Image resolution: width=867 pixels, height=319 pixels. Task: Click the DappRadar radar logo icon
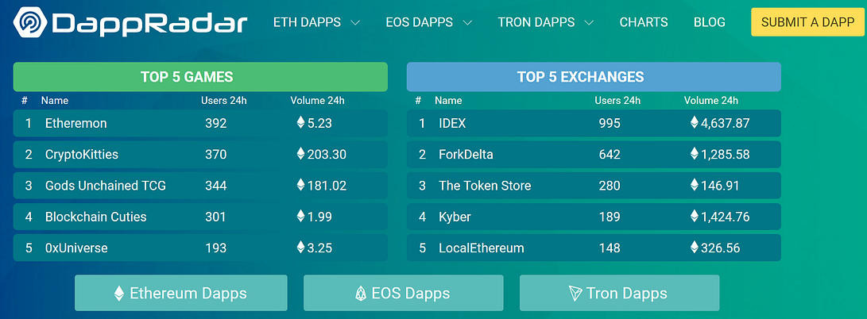[x=32, y=22]
